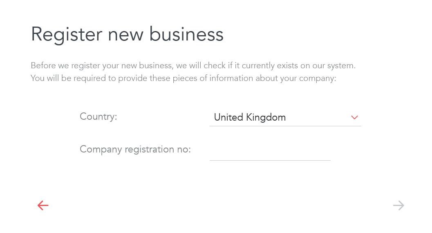
Task: Click the word "Register" in the heading
Action: tap(66, 35)
